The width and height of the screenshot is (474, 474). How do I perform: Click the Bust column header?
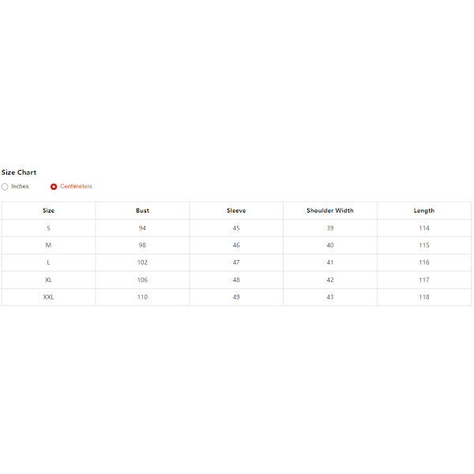142,211
